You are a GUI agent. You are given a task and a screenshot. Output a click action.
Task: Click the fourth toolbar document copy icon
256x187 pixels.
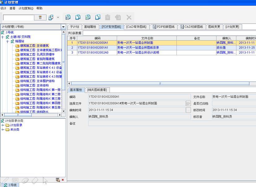[x=98, y=17]
